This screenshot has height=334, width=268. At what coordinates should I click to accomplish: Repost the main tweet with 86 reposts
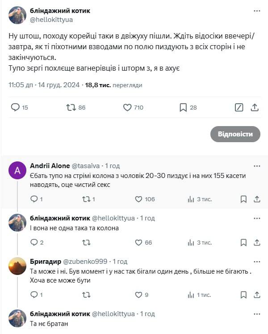pos(71,107)
